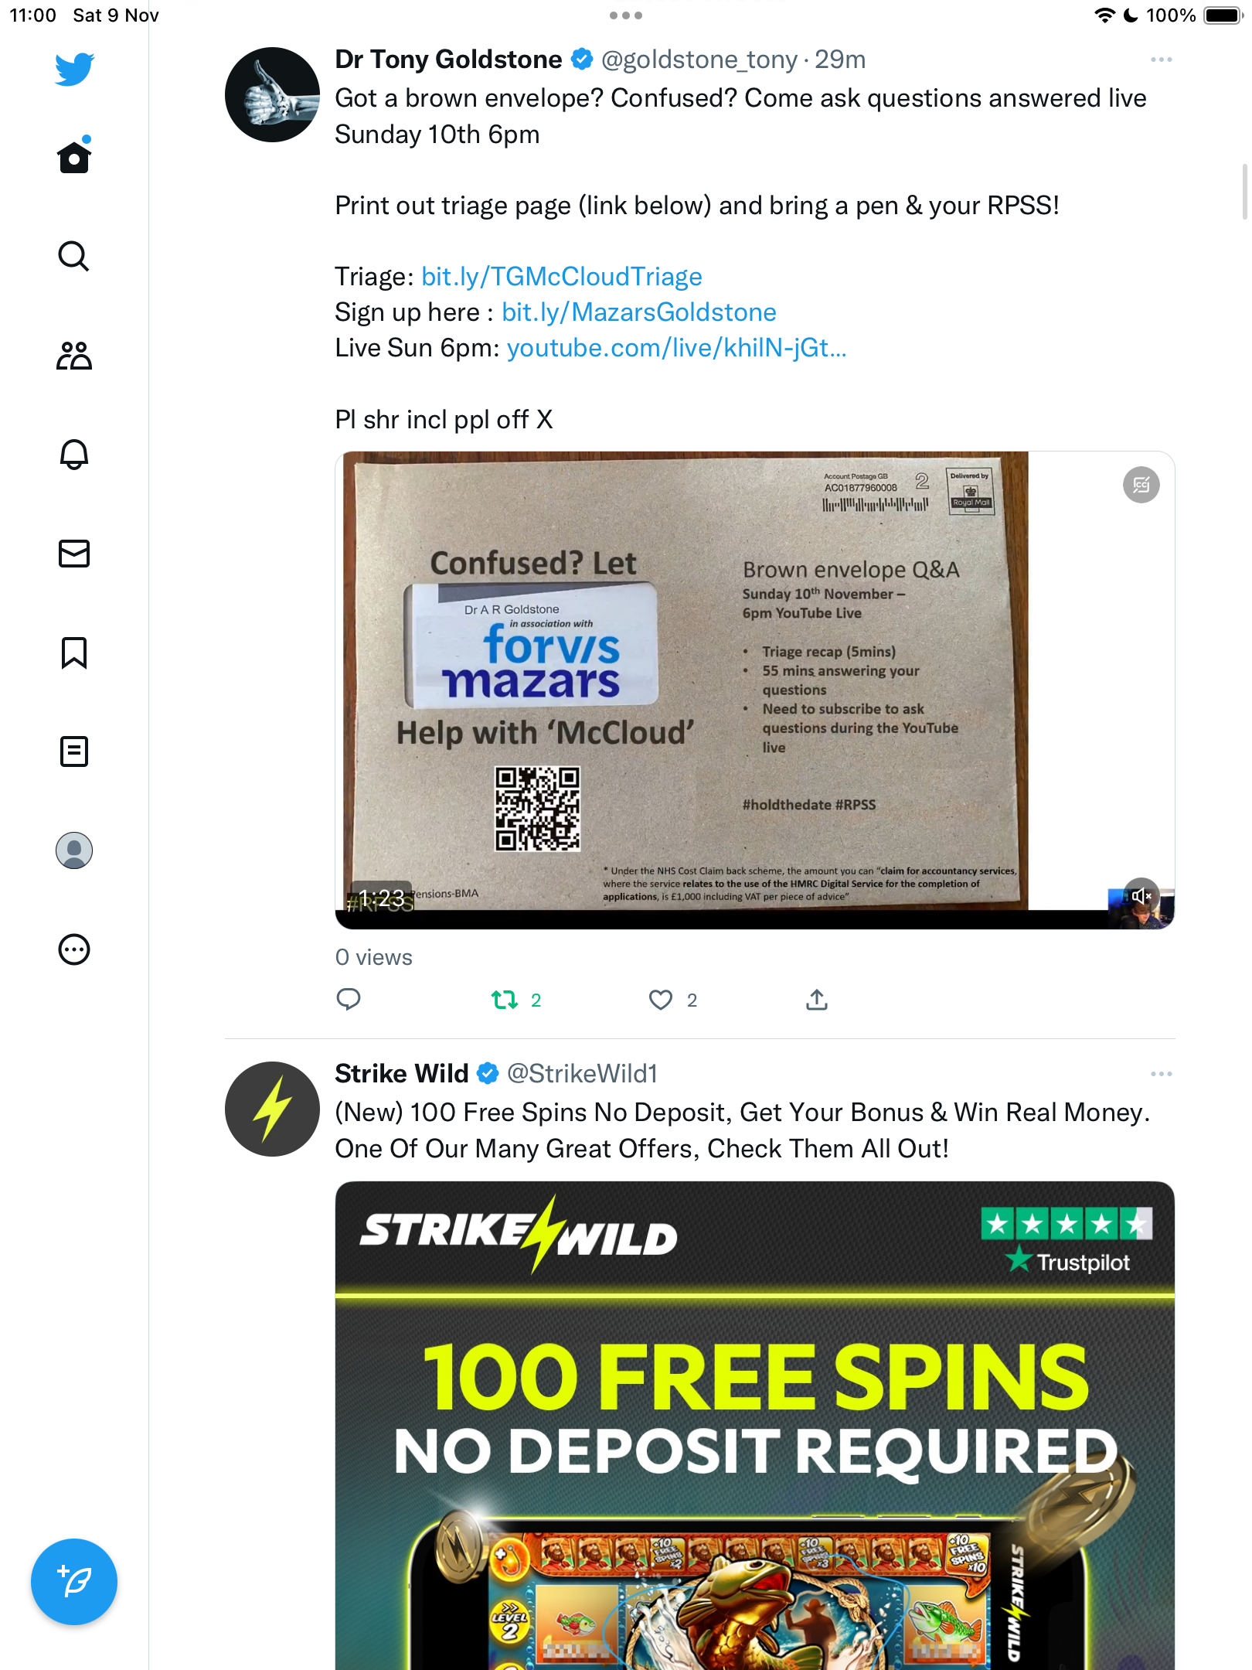Unmute the video with the speaker icon
This screenshot has height=1670, width=1252.
1141,896
